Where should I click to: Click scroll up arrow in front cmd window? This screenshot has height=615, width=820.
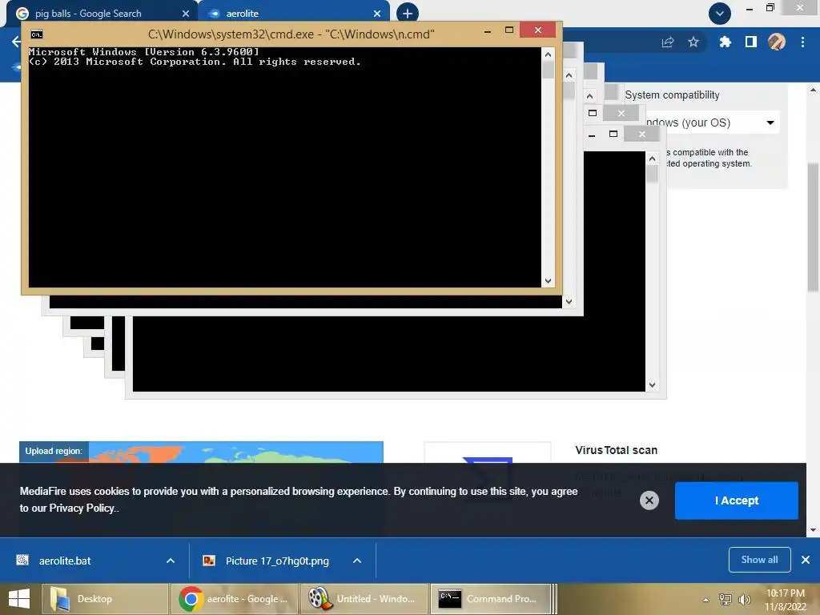(x=548, y=54)
